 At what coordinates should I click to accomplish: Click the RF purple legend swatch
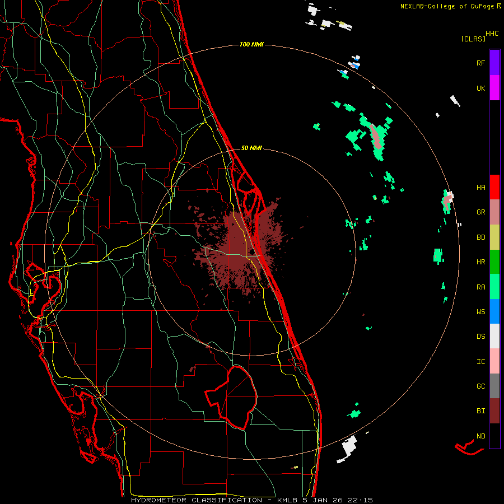(x=494, y=63)
